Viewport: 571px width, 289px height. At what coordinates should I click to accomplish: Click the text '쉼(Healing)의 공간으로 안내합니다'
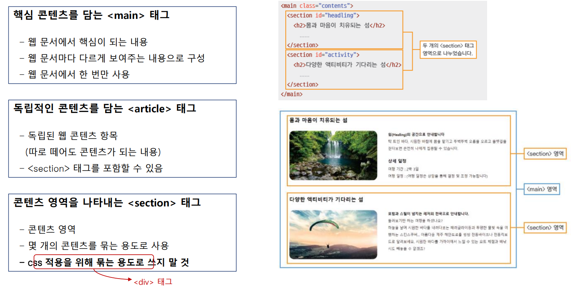[x=416, y=135]
